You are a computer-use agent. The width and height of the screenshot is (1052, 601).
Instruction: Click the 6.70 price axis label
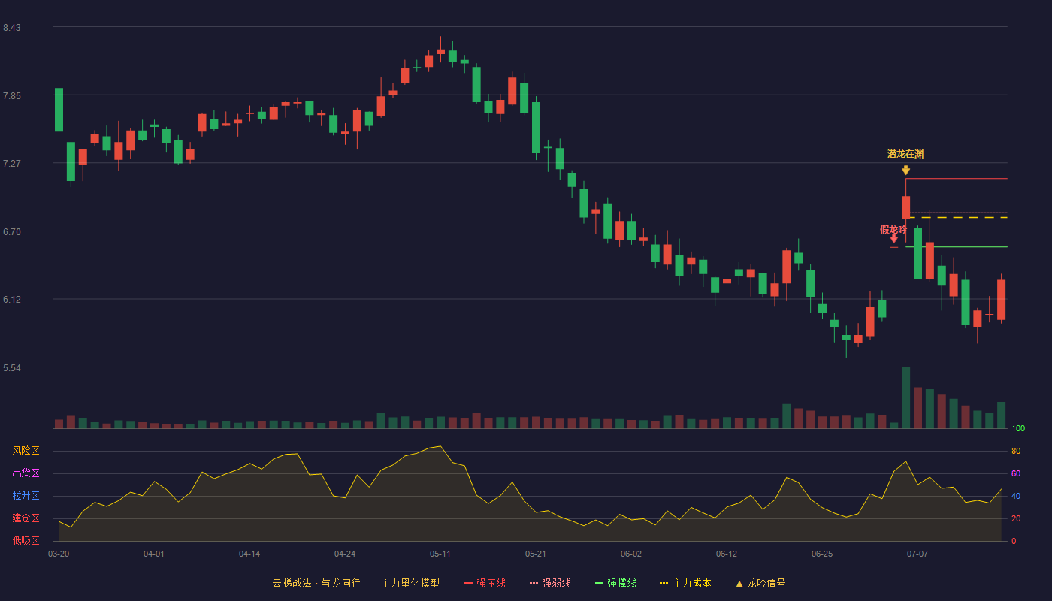[x=11, y=232]
